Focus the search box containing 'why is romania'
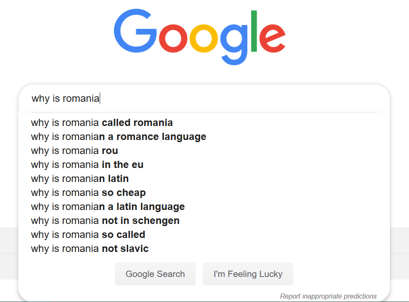 (x=204, y=99)
